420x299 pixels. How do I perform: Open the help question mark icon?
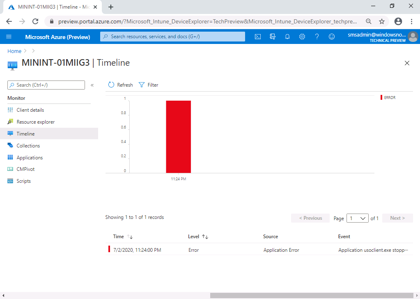pos(317,37)
